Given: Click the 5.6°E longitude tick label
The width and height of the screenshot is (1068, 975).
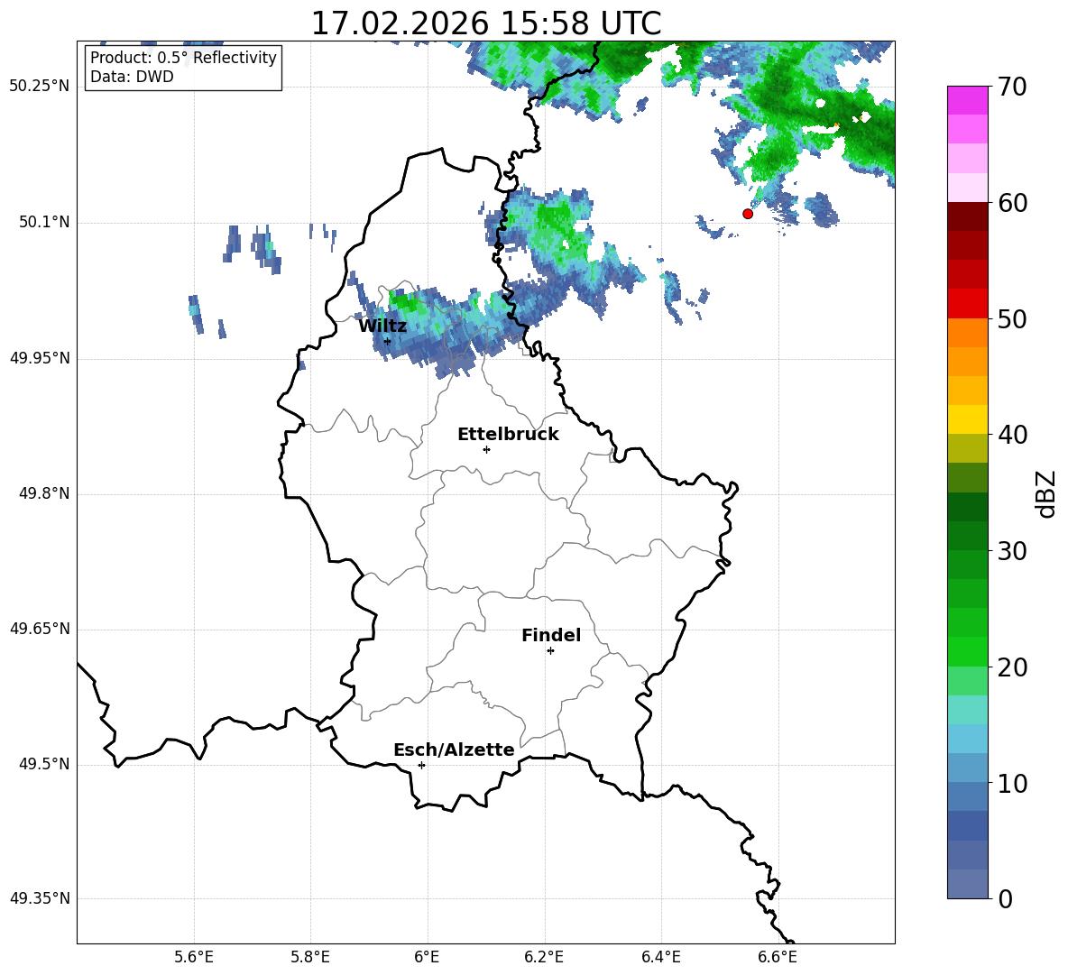Looking at the screenshot, I should click(194, 957).
